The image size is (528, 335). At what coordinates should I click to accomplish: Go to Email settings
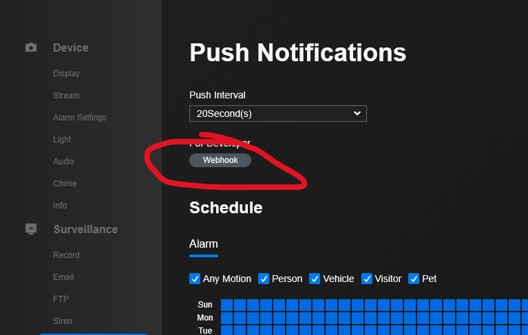[63, 277]
